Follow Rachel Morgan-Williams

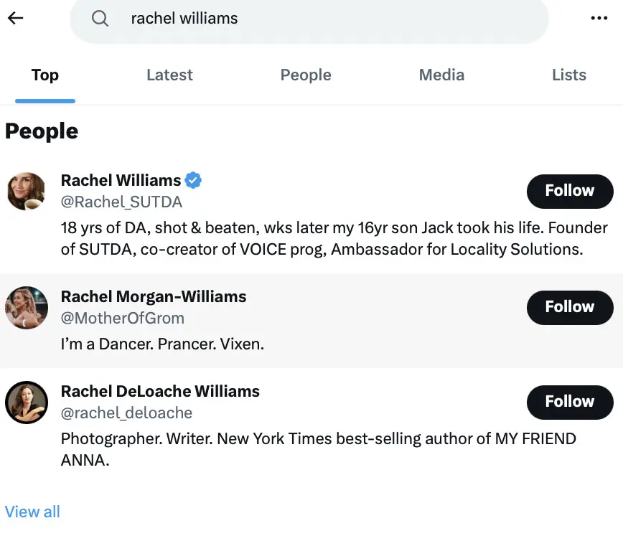[x=569, y=307]
